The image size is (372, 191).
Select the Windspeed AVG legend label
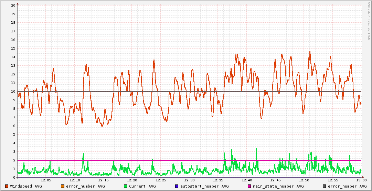[26, 186]
